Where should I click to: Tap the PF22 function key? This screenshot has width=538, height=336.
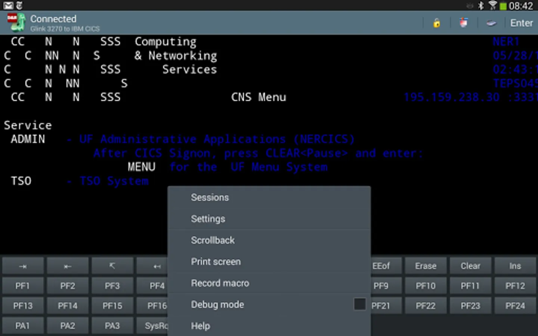tap(426, 306)
